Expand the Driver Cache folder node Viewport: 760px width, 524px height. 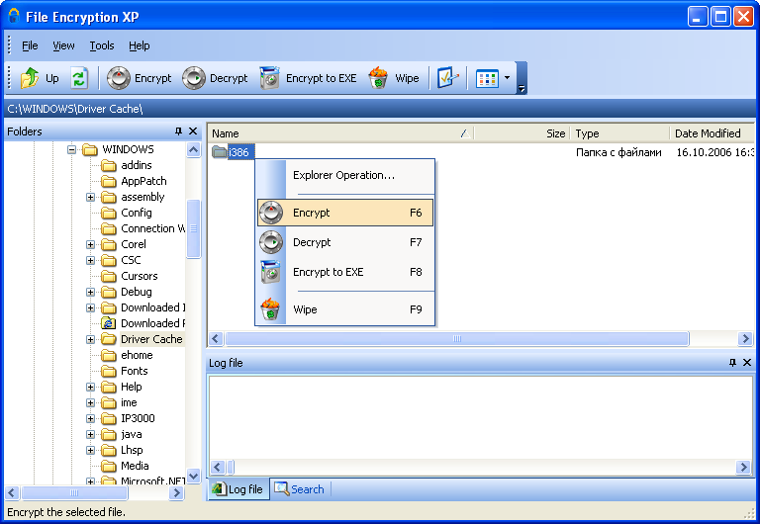tap(91, 339)
